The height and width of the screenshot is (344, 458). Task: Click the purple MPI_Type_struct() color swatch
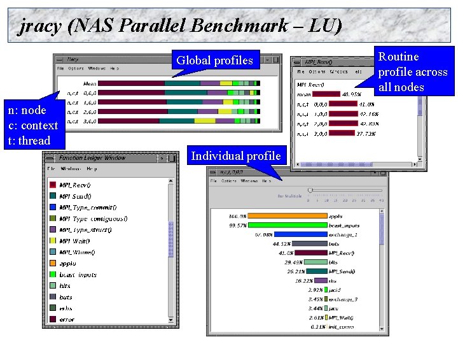click(x=53, y=229)
